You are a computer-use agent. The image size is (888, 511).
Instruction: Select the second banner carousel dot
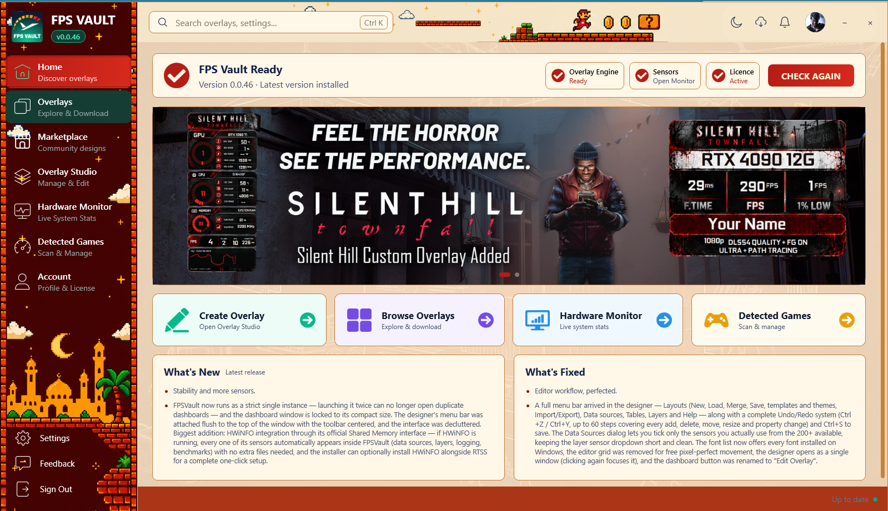click(517, 275)
